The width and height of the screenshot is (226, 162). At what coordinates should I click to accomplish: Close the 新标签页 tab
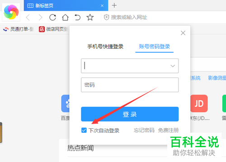102,6
